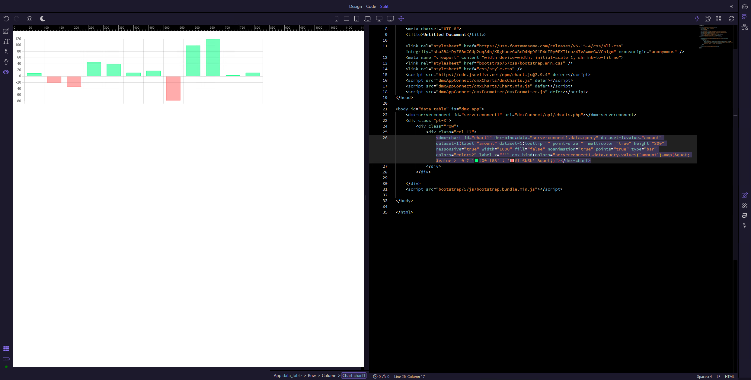The height and width of the screenshot is (380, 751).
Task: Open the AI robot assistant panel
Action: [745, 7]
